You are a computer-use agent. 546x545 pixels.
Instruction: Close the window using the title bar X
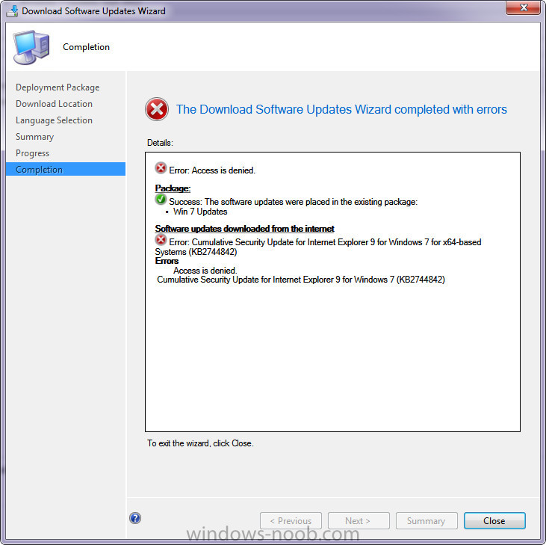point(524,7)
